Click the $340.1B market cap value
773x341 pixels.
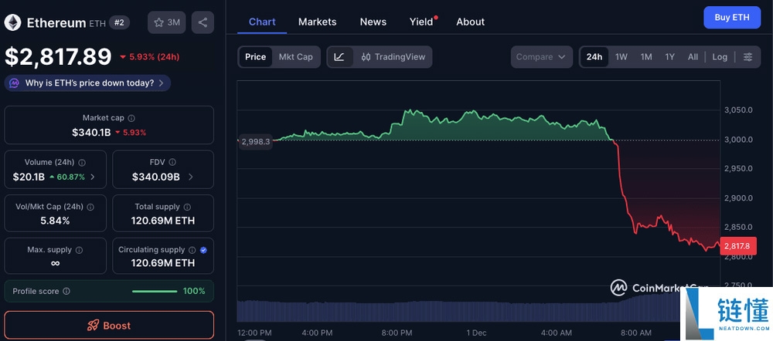point(91,132)
